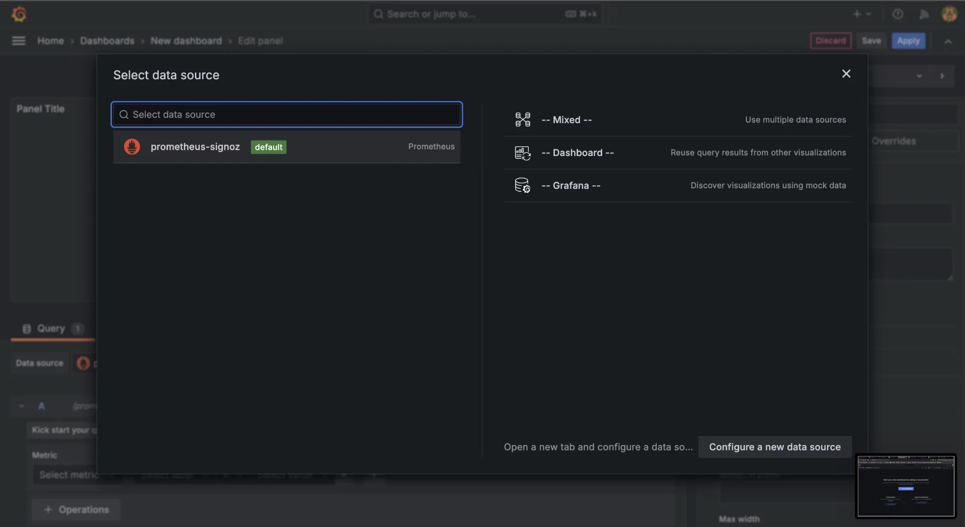Screen dimensions: 965x527
Task: Click the Save button
Action: click(871, 41)
